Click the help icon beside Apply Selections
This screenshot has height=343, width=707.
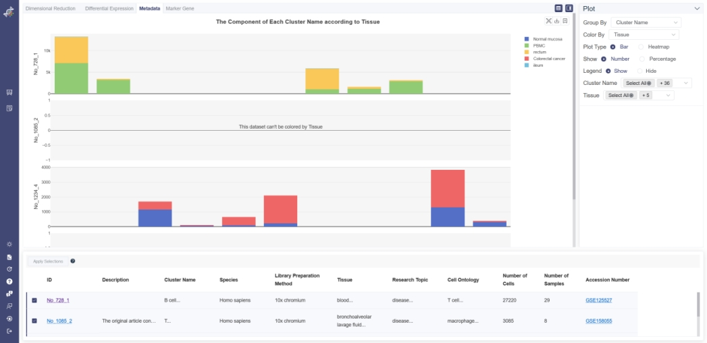click(x=73, y=261)
